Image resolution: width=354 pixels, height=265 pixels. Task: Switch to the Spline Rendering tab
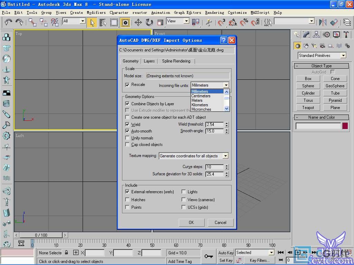tap(176, 61)
